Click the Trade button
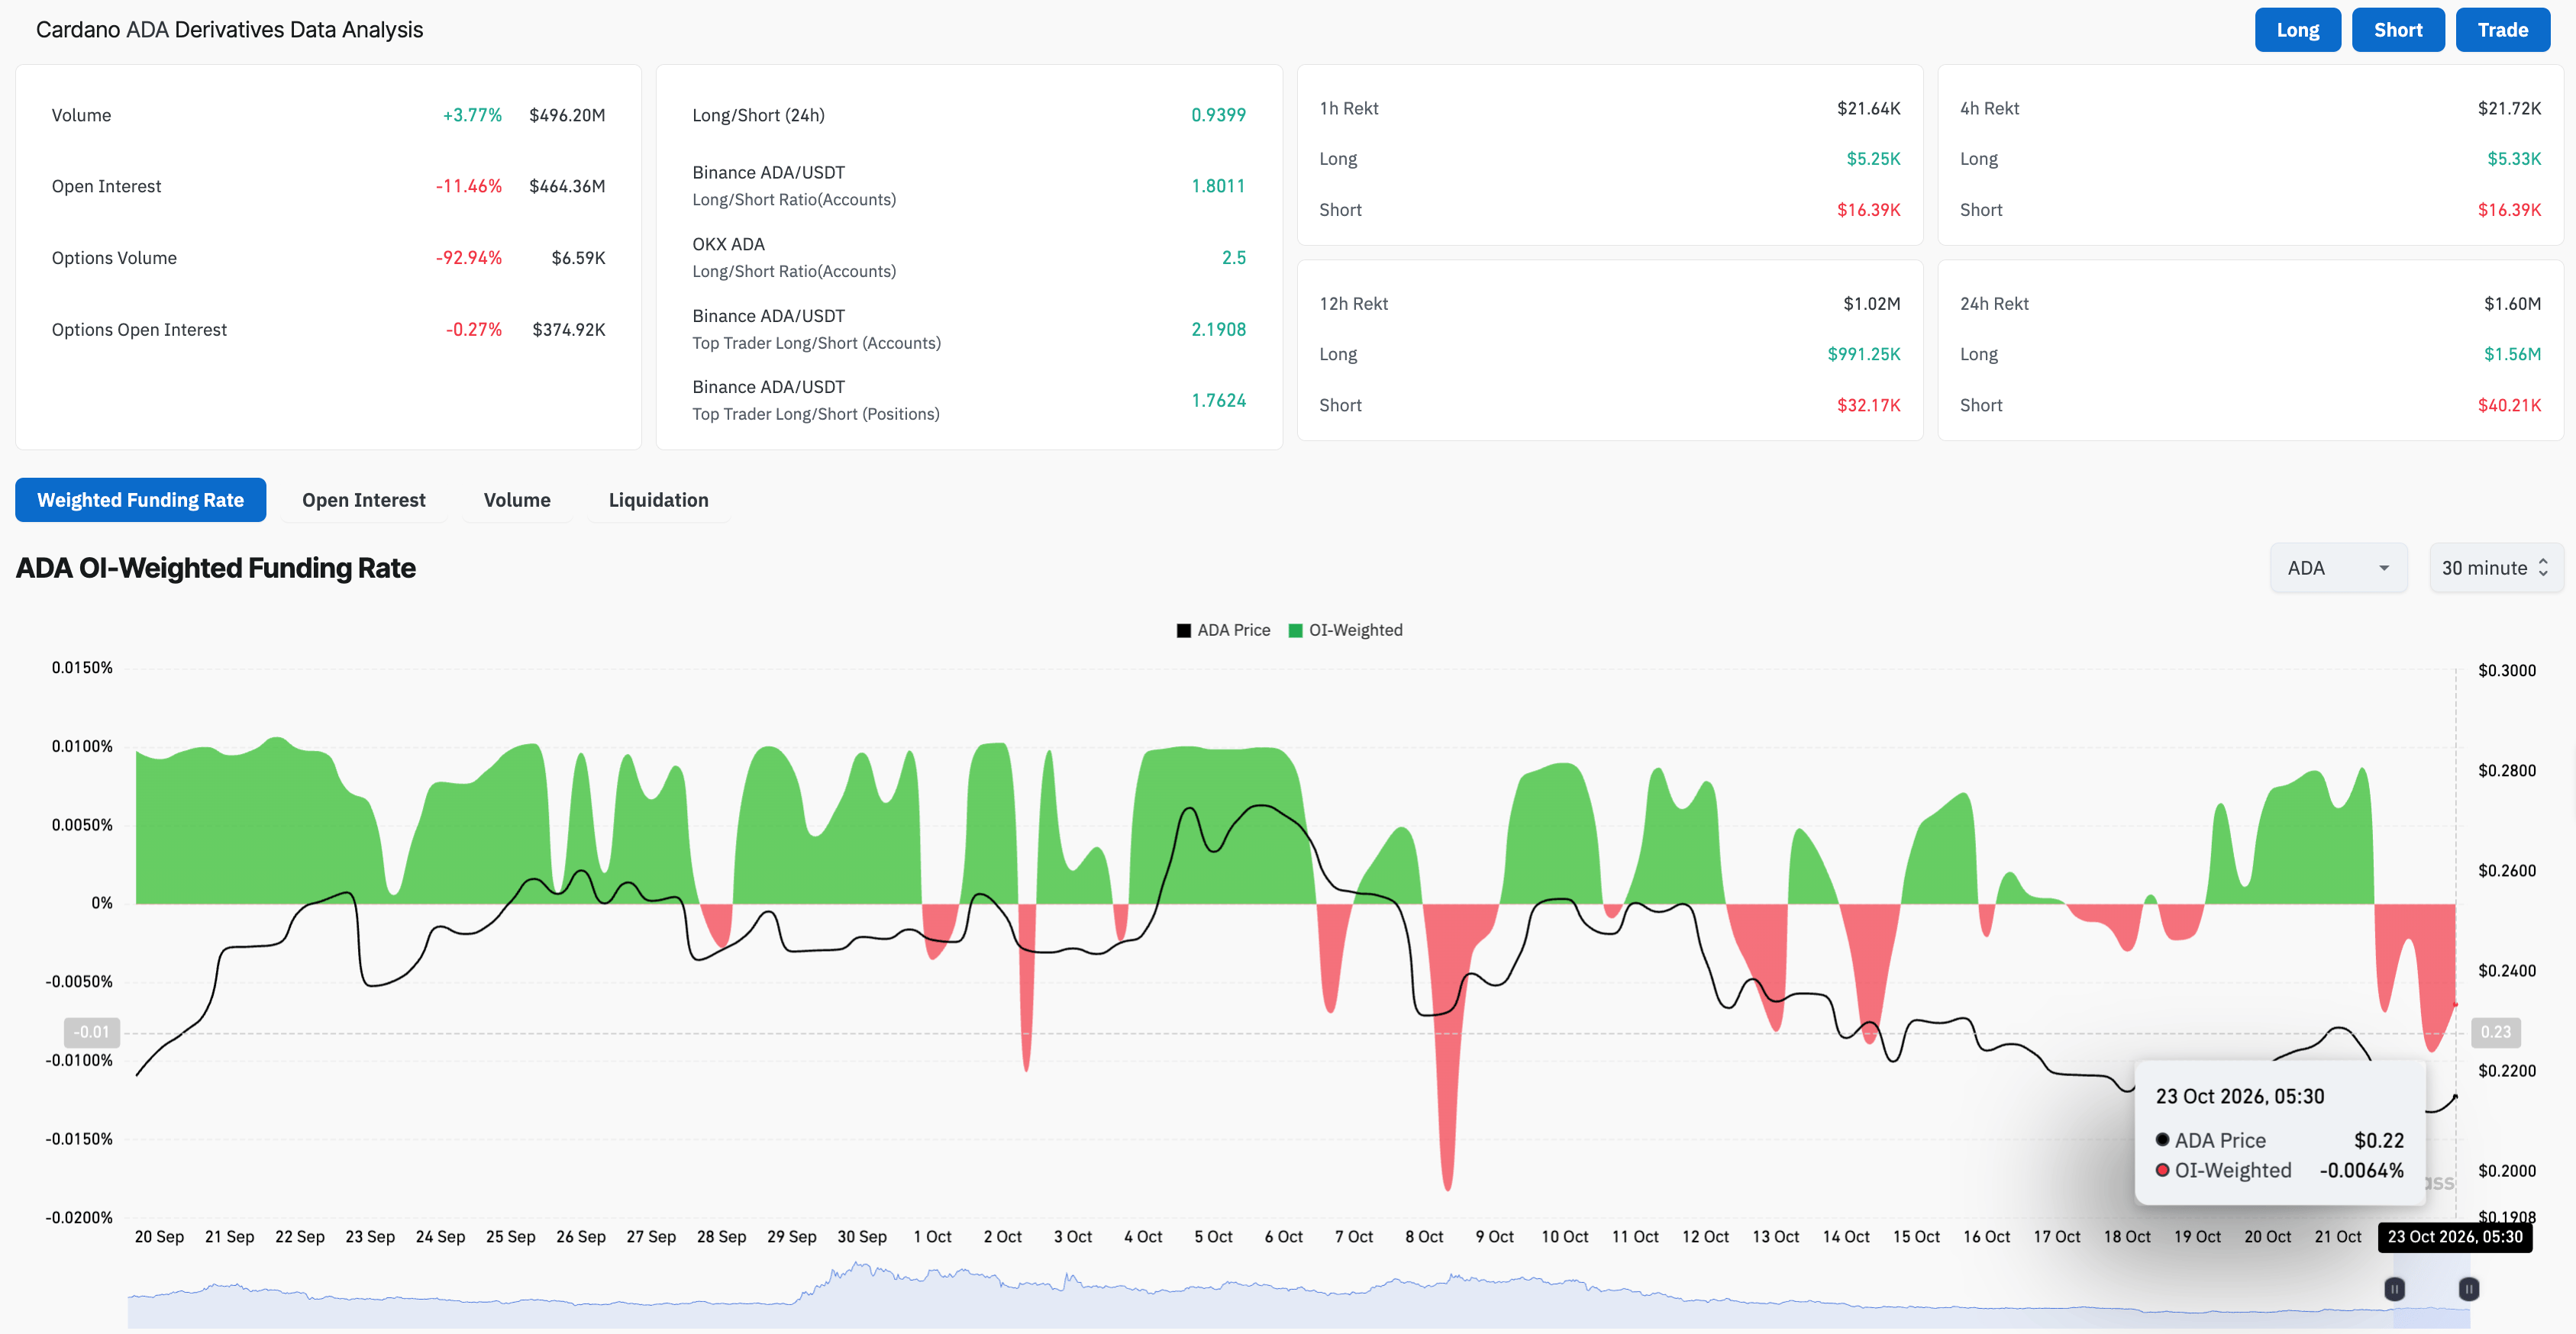The height and width of the screenshot is (1334, 2576). 2502,30
